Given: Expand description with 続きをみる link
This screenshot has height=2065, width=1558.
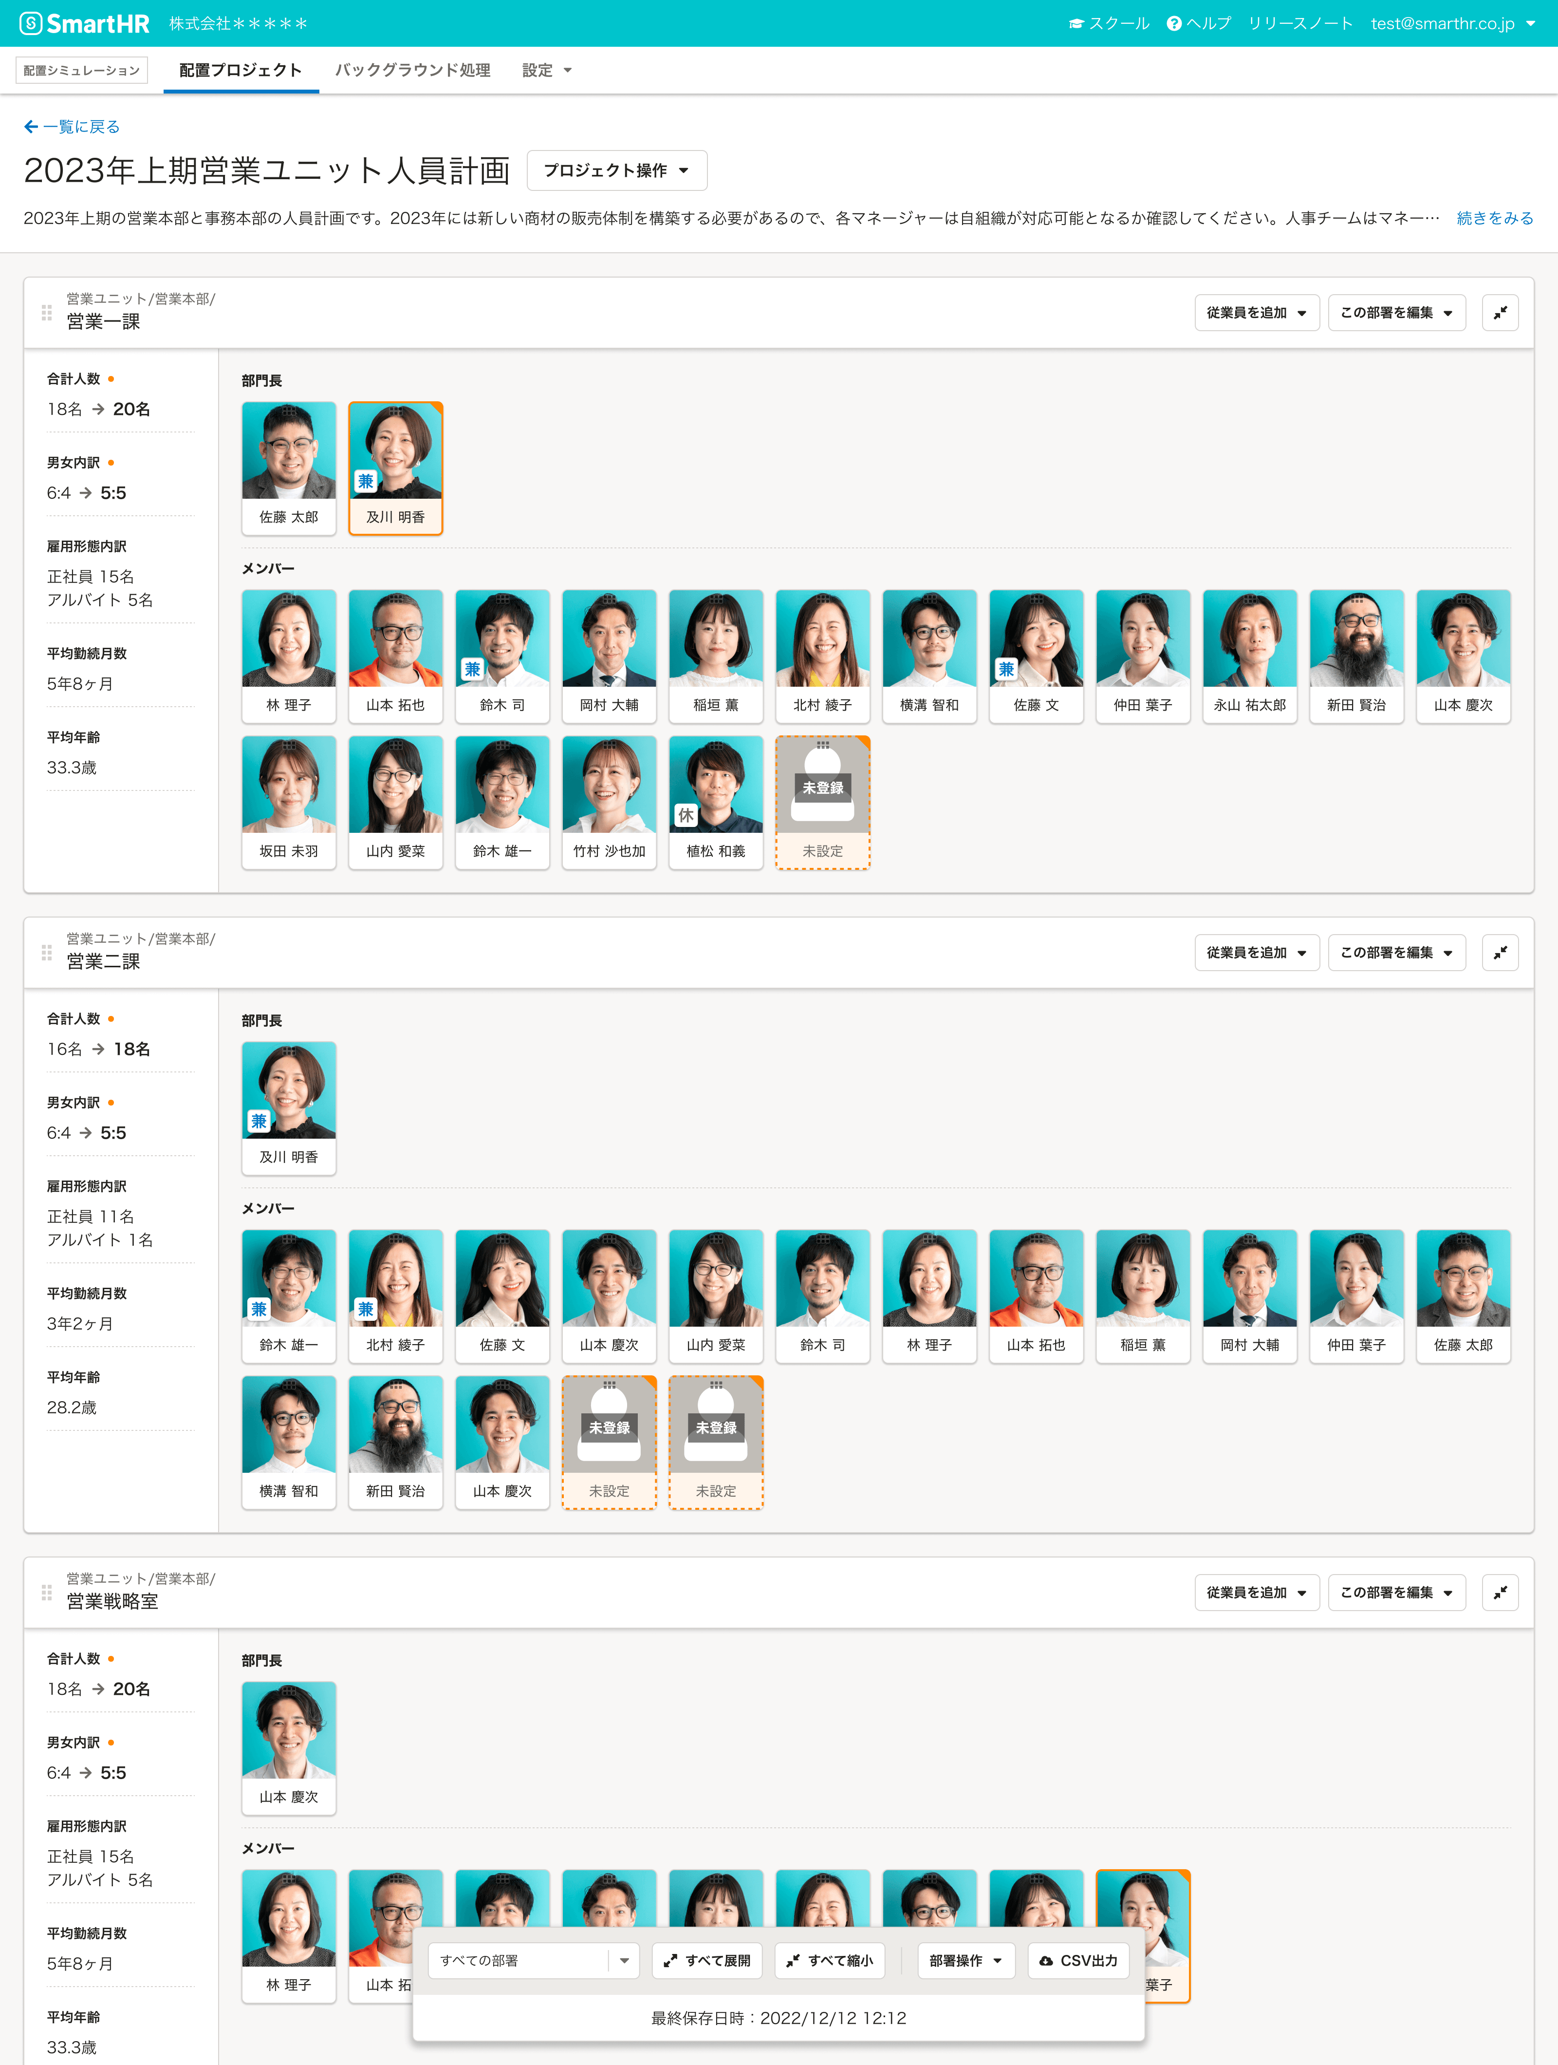Looking at the screenshot, I should pyautogui.click(x=1495, y=218).
